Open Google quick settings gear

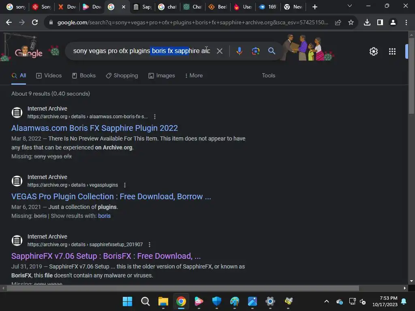[x=373, y=51]
